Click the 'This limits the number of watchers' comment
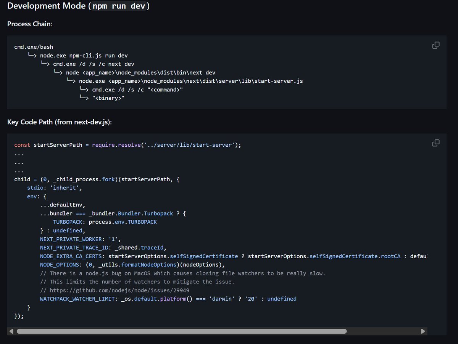458x344 pixels. [x=137, y=282]
